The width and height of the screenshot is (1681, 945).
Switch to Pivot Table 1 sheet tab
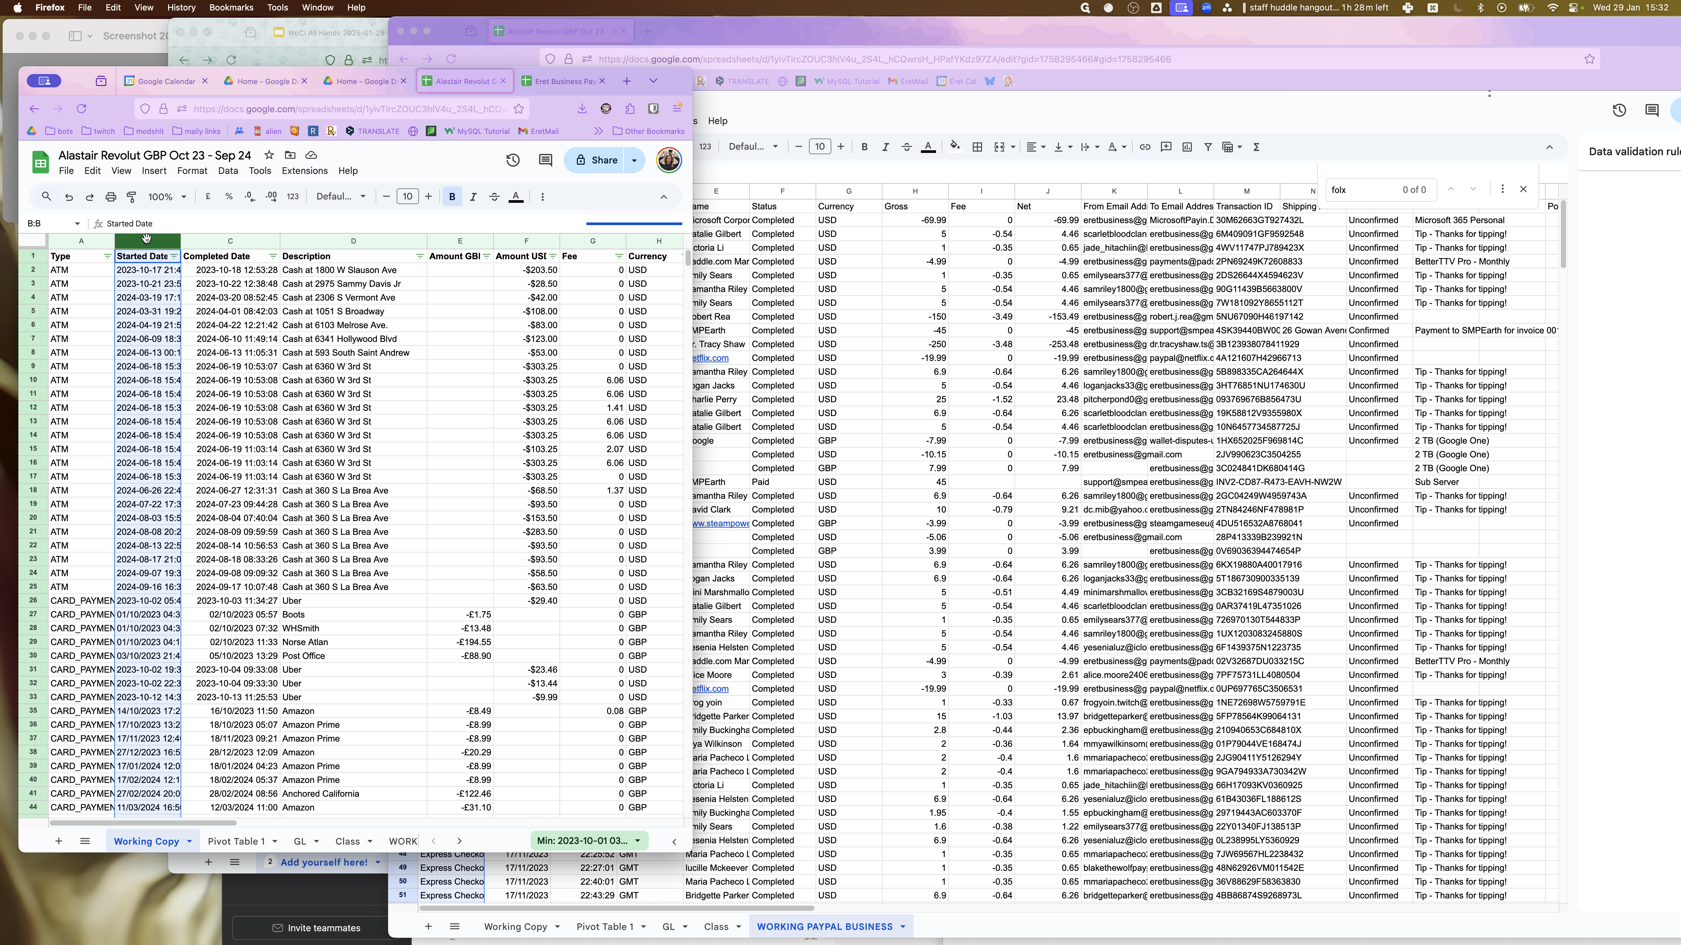(x=236, y=841)
